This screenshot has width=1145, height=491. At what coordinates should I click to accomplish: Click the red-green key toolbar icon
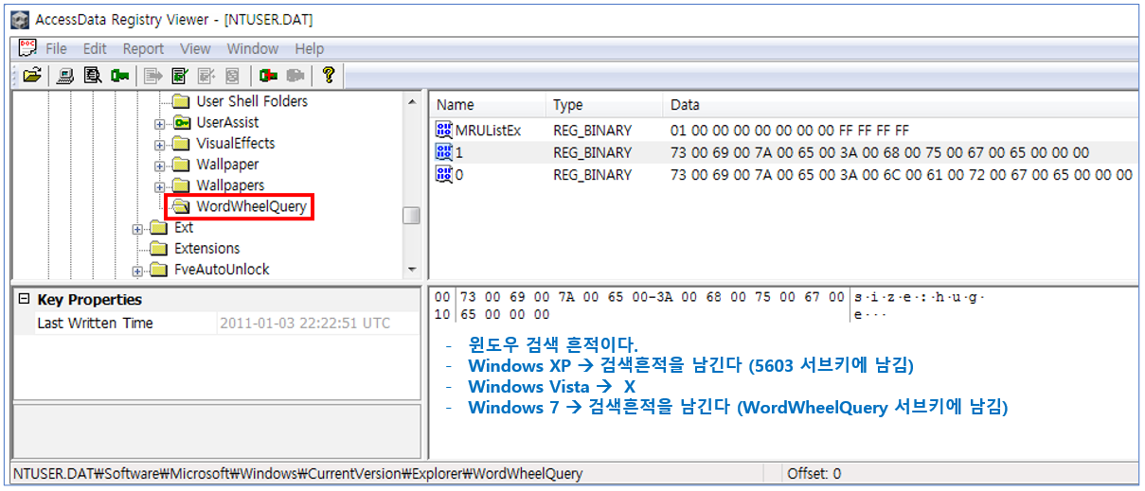pyautogui.click(x=268, y=76)
